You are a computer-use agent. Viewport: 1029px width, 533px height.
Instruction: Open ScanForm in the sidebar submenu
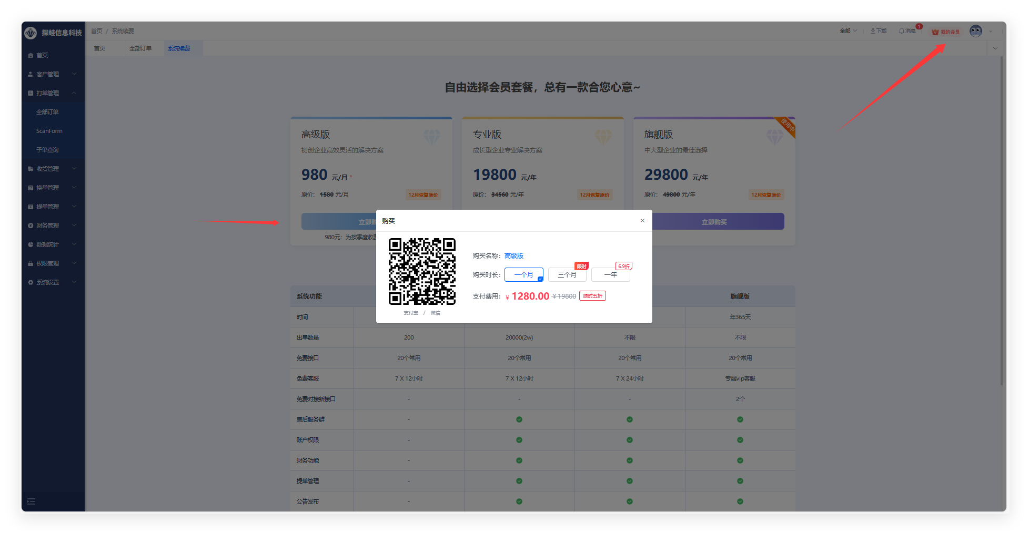[x=49, y=131]
